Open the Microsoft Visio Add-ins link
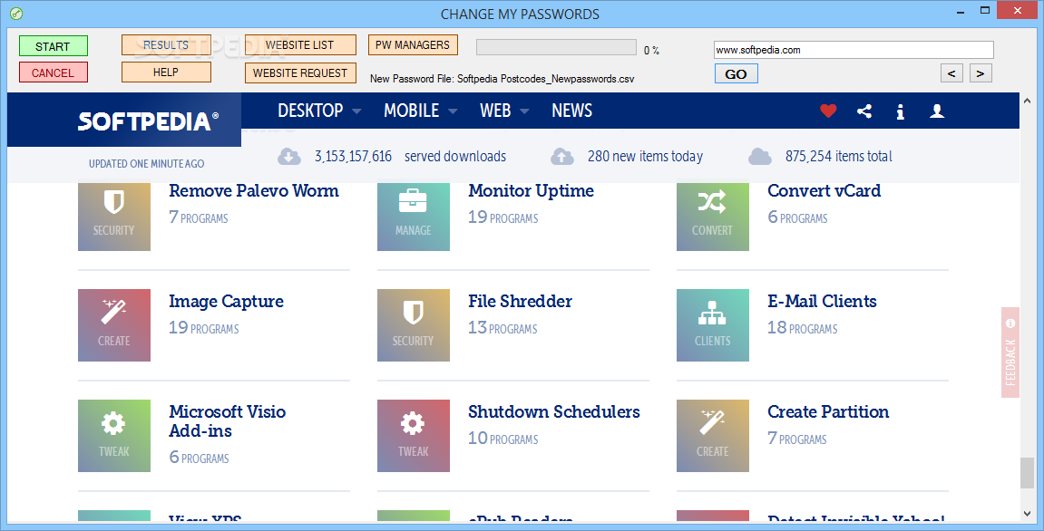This screenshot has height=531, width=1044. pyautogui.click(x=227, y=421)
